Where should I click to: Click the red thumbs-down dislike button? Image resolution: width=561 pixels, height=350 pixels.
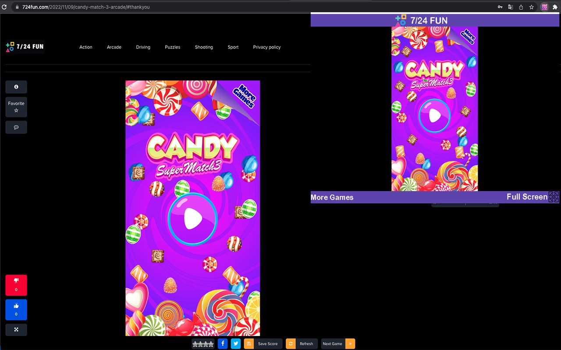point(16,285)
